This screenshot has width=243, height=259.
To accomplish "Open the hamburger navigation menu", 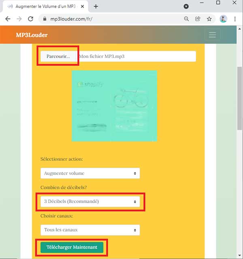I will tap(212, 35).
